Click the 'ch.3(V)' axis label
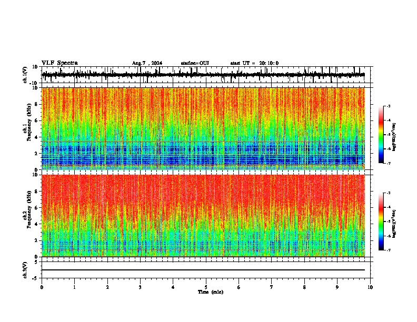 pyautogui.click(x=25, y=270)
